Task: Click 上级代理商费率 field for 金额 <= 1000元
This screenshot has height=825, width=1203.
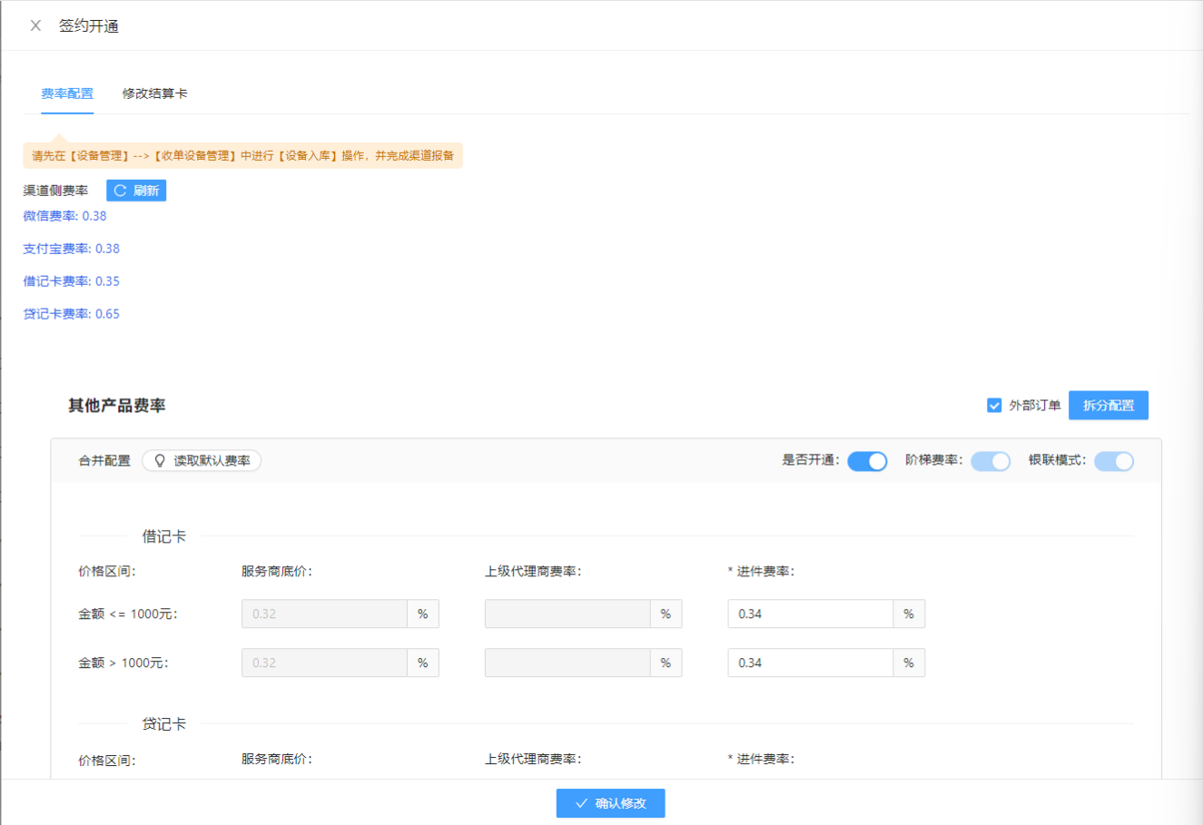Action: click(567, 614)
